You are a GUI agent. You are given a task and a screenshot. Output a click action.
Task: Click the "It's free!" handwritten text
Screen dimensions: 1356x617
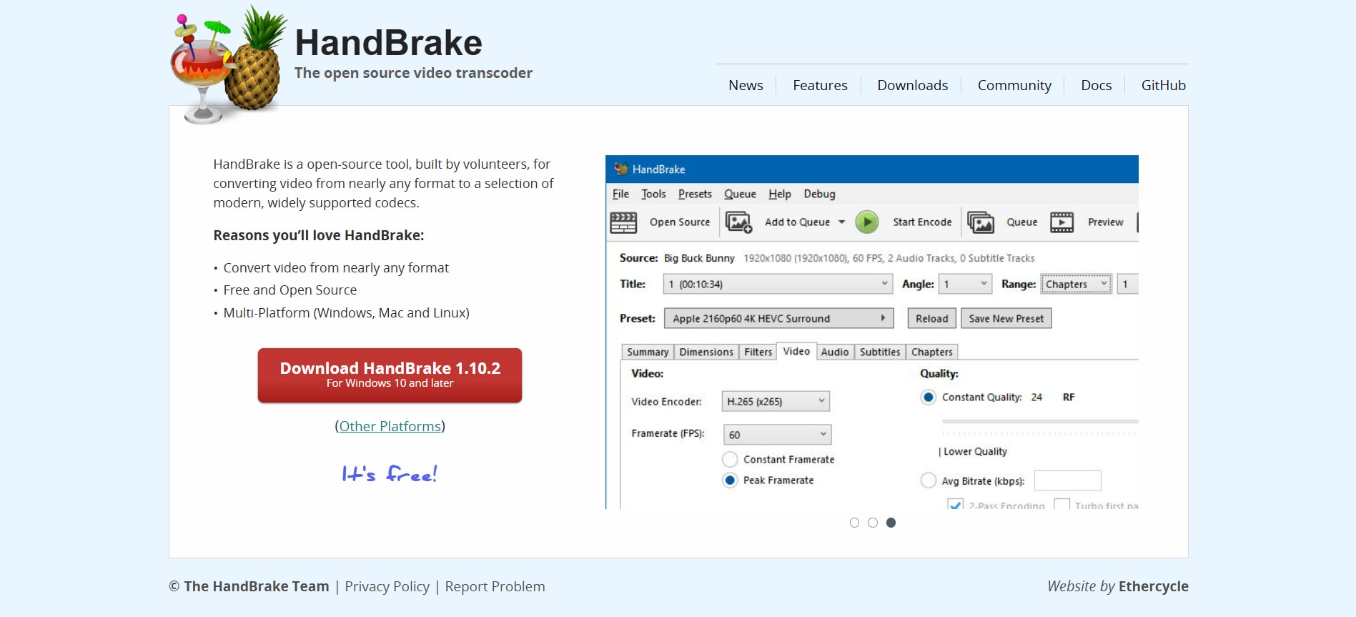pos(390,474)
